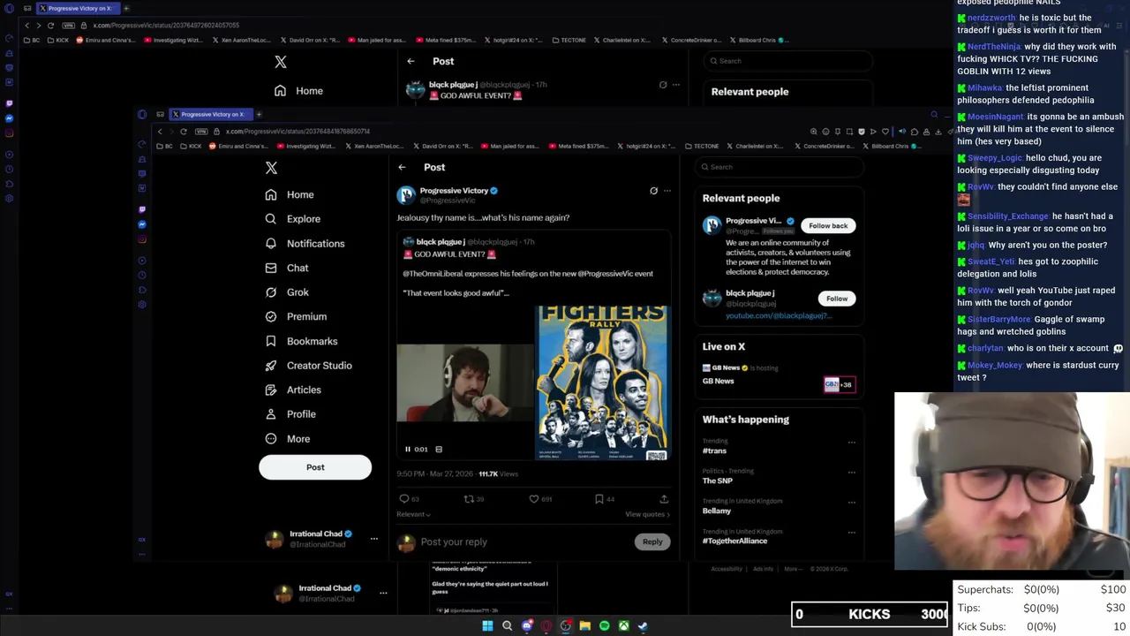Viewport: 1130px width, 636px height.
Task: Click the grey Reply button
Action: (x=652, y=541)
